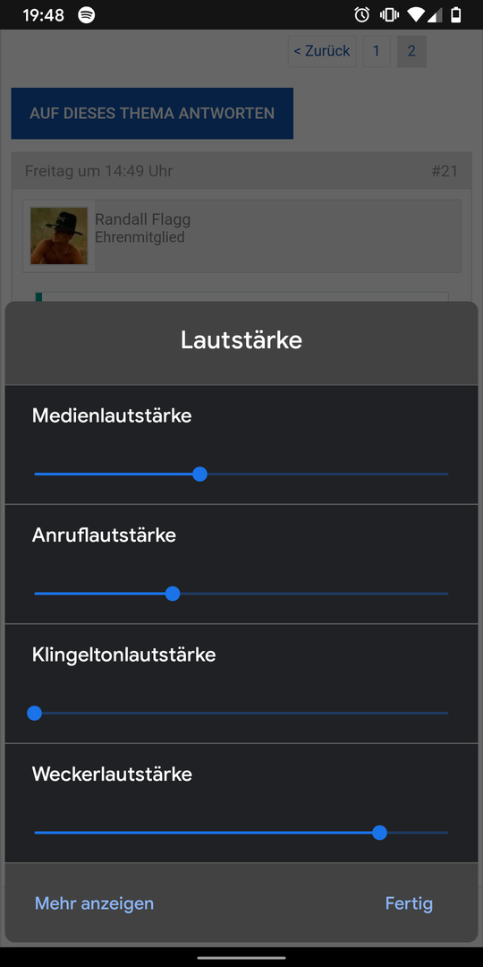
Task: Tap the mobile signal strength icon
Action: click(x=435, y=15)
